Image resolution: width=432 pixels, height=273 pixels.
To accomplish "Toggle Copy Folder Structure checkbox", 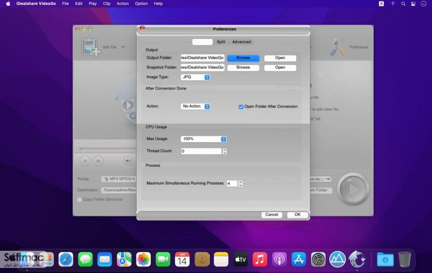I will click(x=79, y=200).
